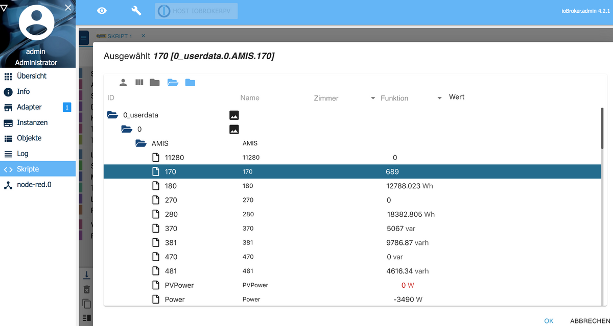Click the value 9786.87 varh
Viewport: 613px width, 326px height.
[x=408, y=243]
